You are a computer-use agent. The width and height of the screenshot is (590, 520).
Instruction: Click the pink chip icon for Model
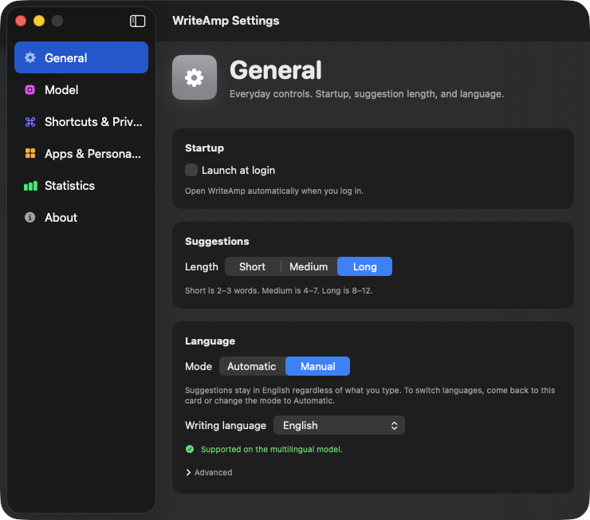pyautogui.click(x=30, y=89)
